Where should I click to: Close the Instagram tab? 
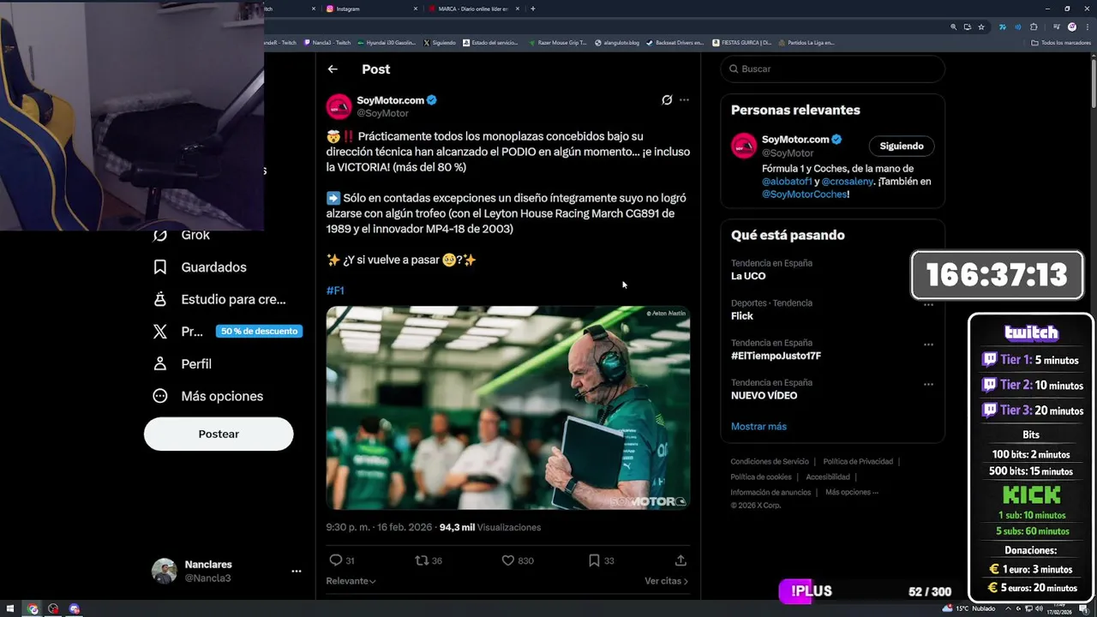click(x=417, y=9)
